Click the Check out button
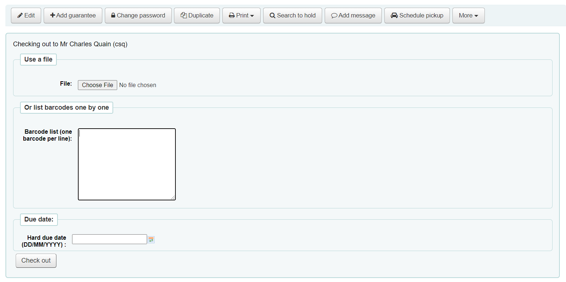Viewport: 566px width, 282px height. tap(36, 261)
